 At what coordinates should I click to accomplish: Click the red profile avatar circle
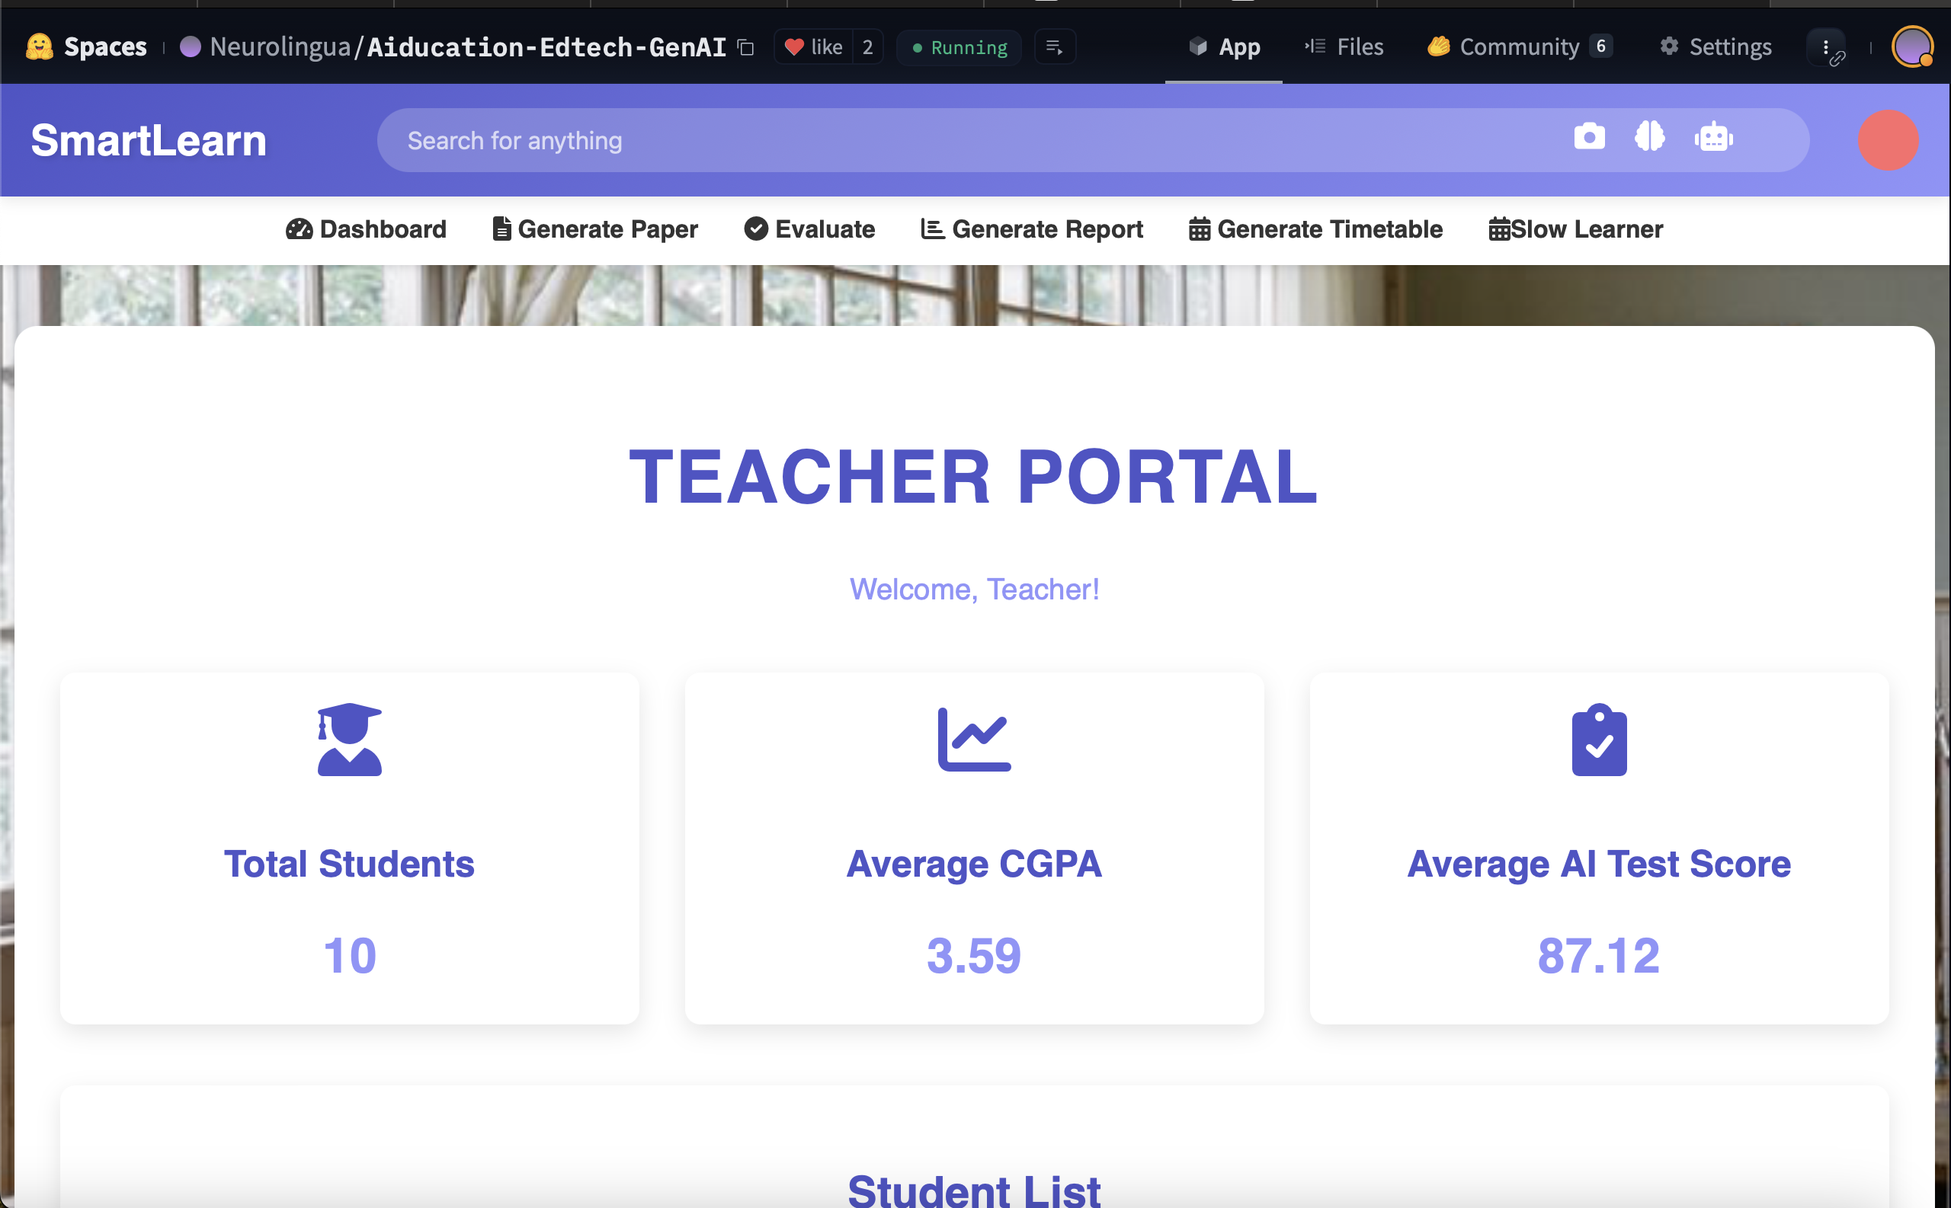click(x=1887, y=141)
